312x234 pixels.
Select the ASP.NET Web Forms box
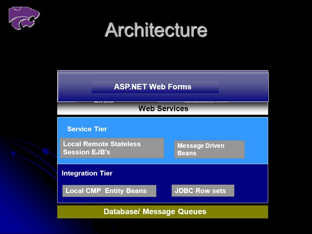pos(155,87)
